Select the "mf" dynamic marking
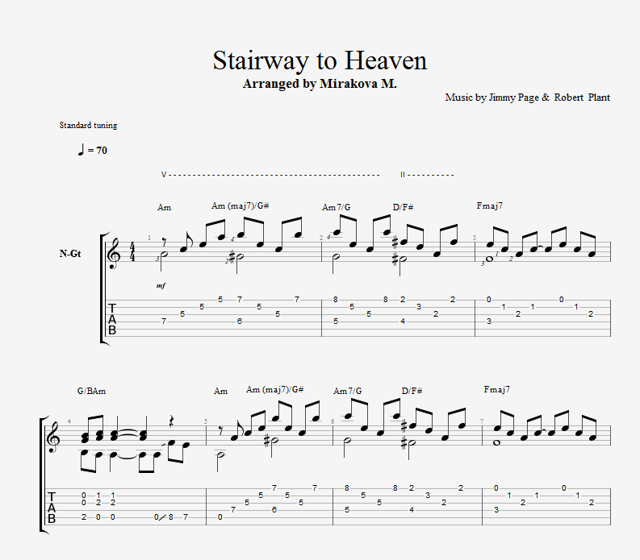Image resolution: width=640 pixels, height=560 pixels. point(161,286)
